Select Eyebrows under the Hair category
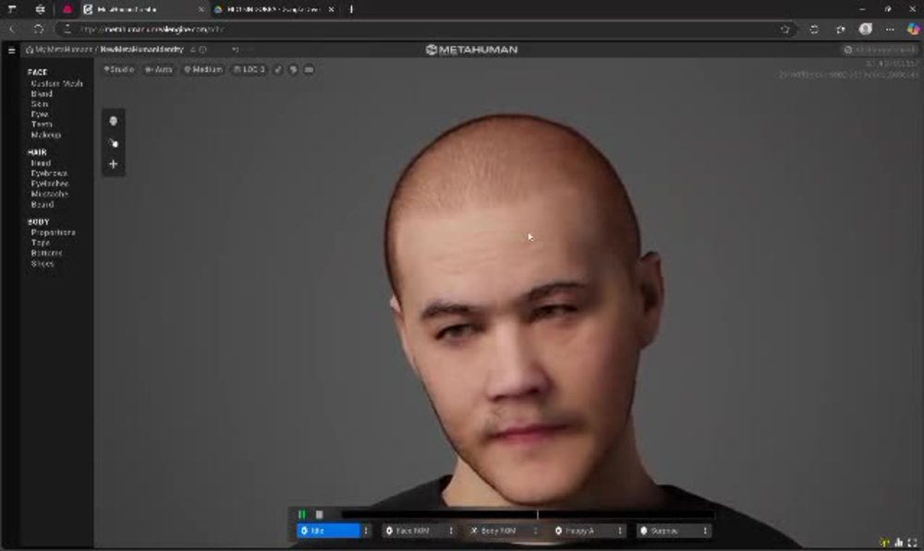The width and height of the screenshot is (924, 551). click(49, 174)
